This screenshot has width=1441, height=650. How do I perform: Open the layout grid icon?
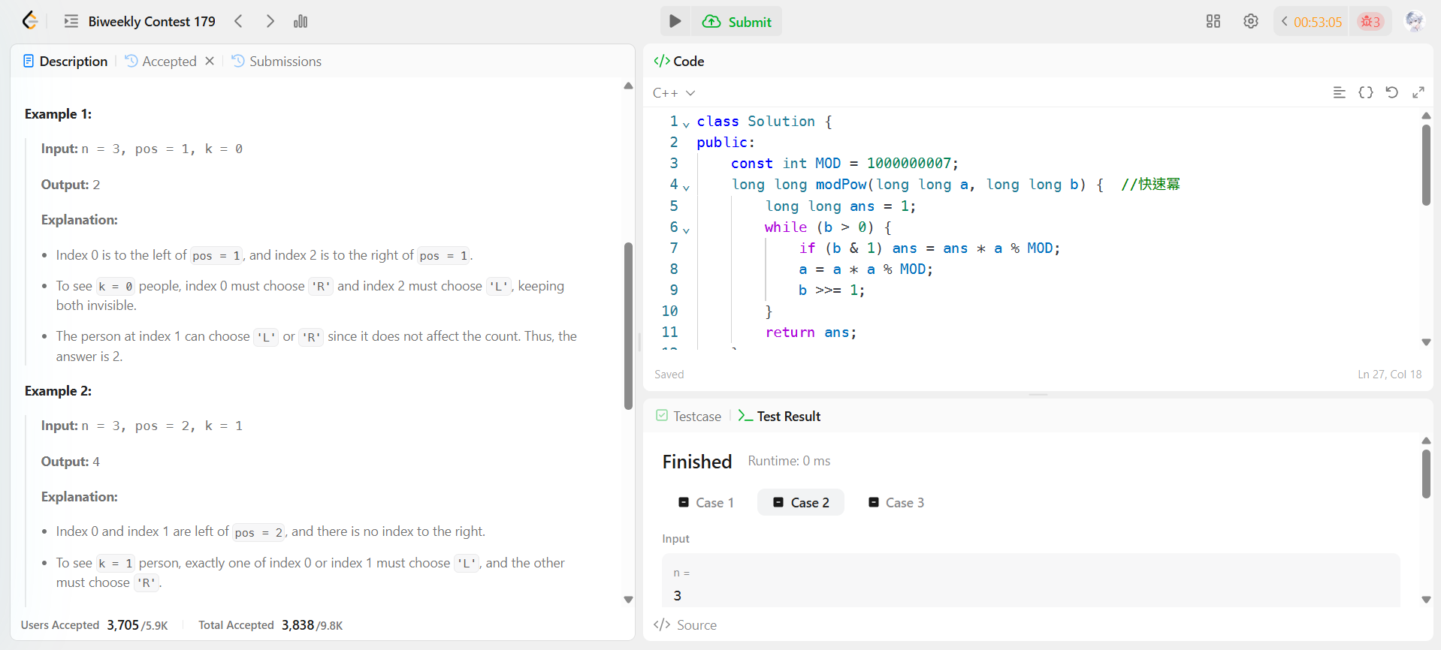pyautogui.click(x=1213, y=21)
